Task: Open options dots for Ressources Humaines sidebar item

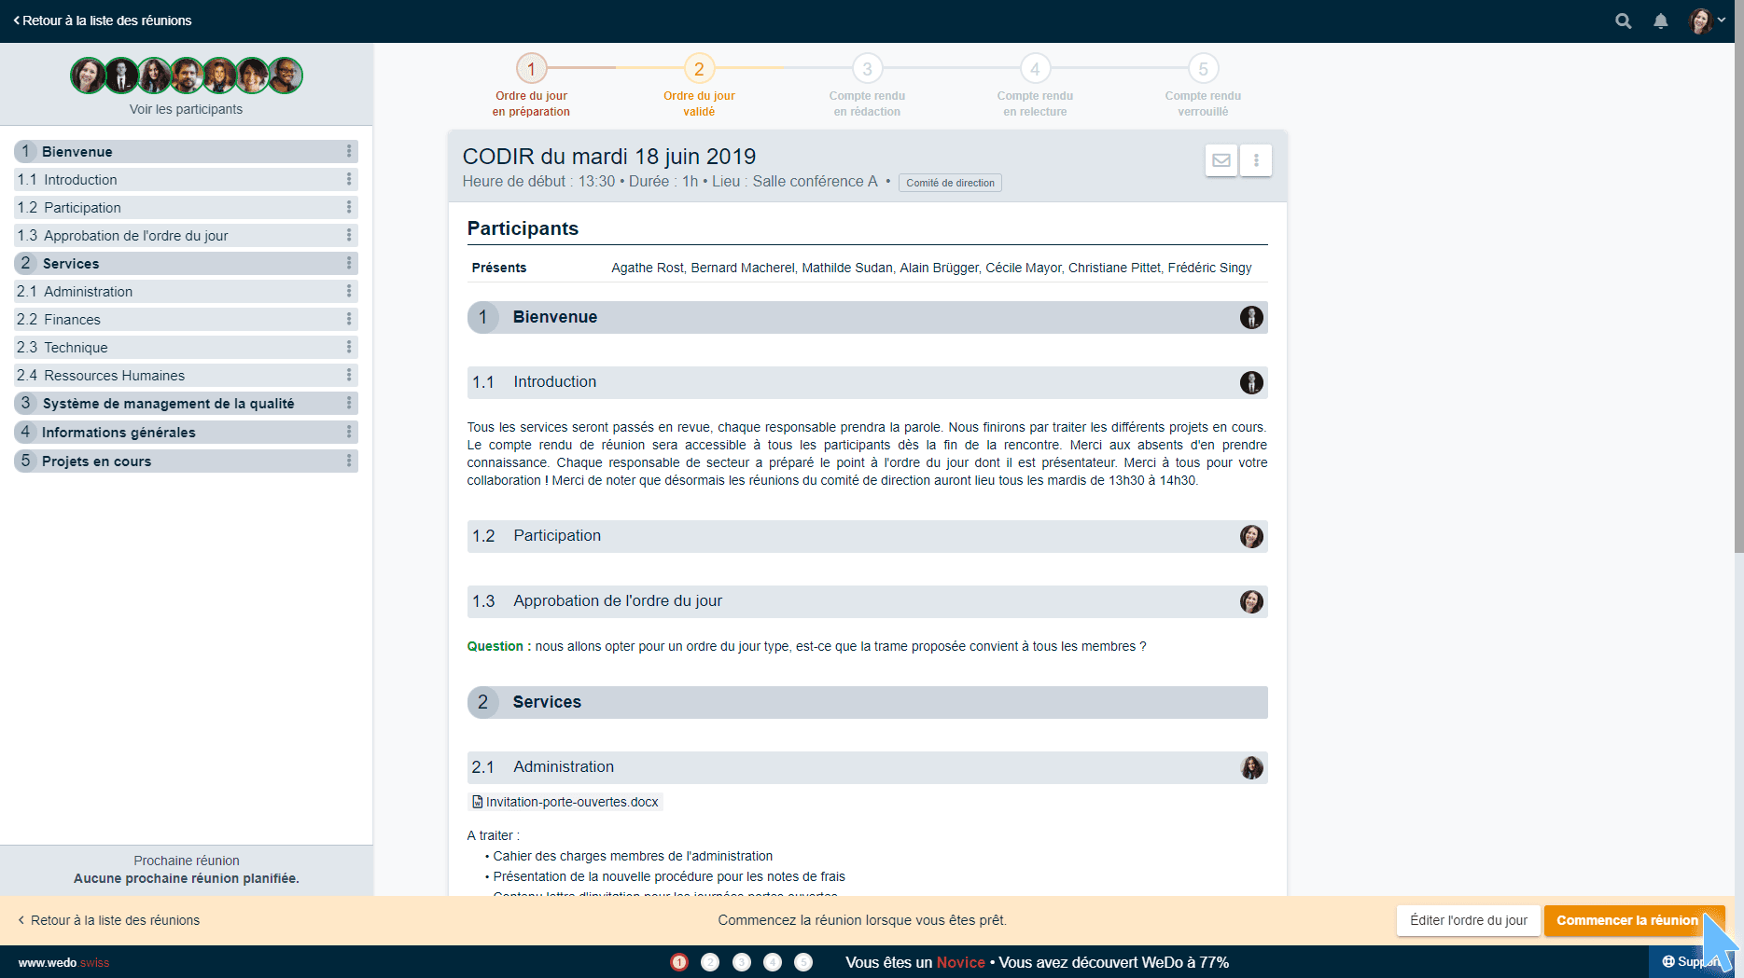Action: (349, 375)
